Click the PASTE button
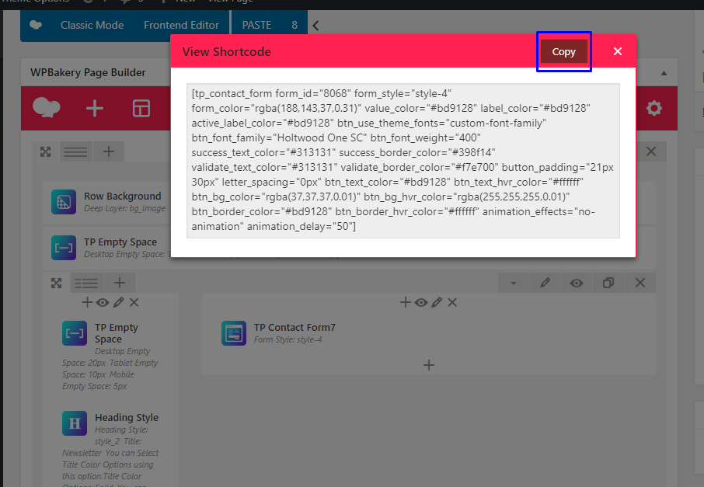 click(x=257, y=25)
